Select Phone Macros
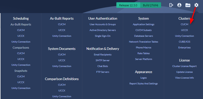 [144, 47]
